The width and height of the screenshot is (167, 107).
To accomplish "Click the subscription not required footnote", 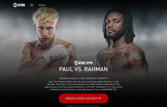I will point(83,106).
